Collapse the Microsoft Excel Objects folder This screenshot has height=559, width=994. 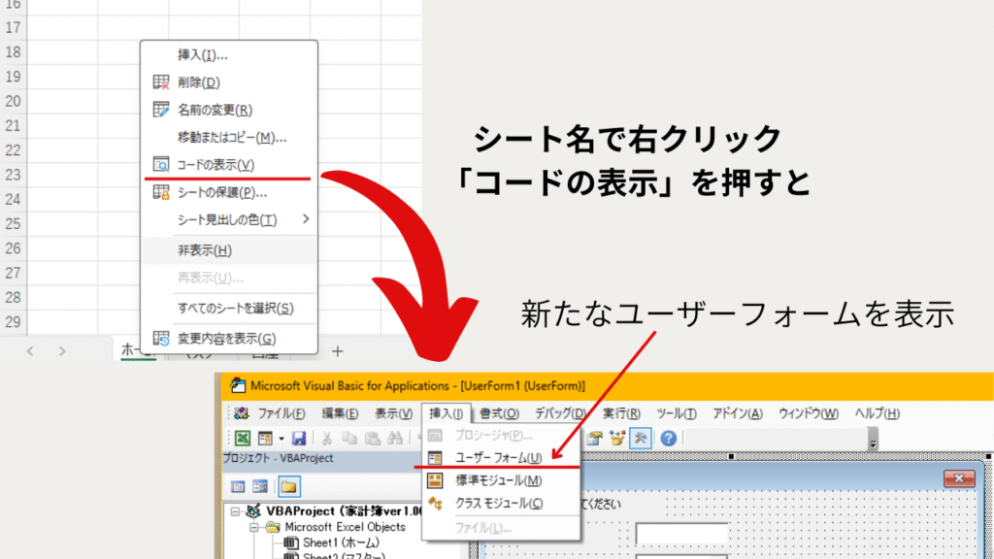[x=254, y=527]
